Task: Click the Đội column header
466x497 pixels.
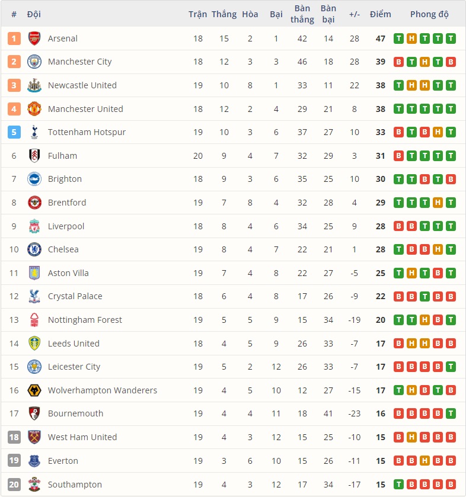Action: point(34,14)
